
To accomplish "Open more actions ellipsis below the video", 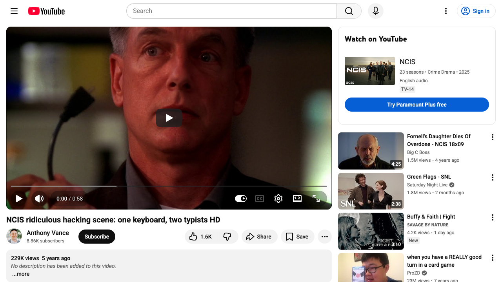I will tap(325, 237).
